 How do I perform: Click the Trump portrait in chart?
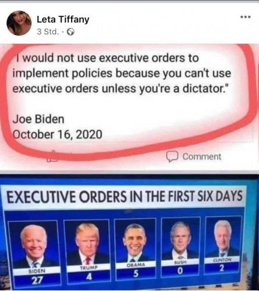(87, 242)
